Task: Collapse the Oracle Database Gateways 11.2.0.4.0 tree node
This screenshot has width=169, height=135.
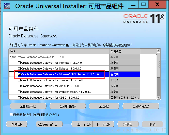Action: 11,57
